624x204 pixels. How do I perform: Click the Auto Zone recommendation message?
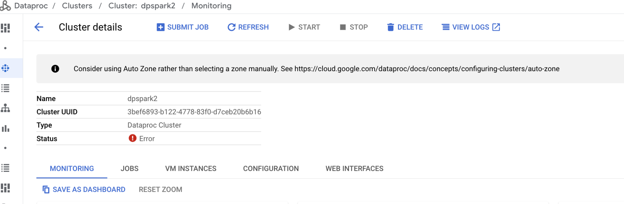(x=317, y=69)
